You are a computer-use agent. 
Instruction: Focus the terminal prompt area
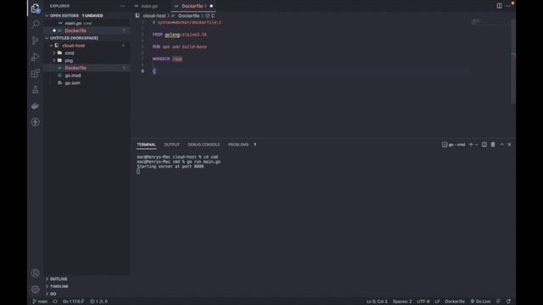pyautogui.click(x=138, y=171)
